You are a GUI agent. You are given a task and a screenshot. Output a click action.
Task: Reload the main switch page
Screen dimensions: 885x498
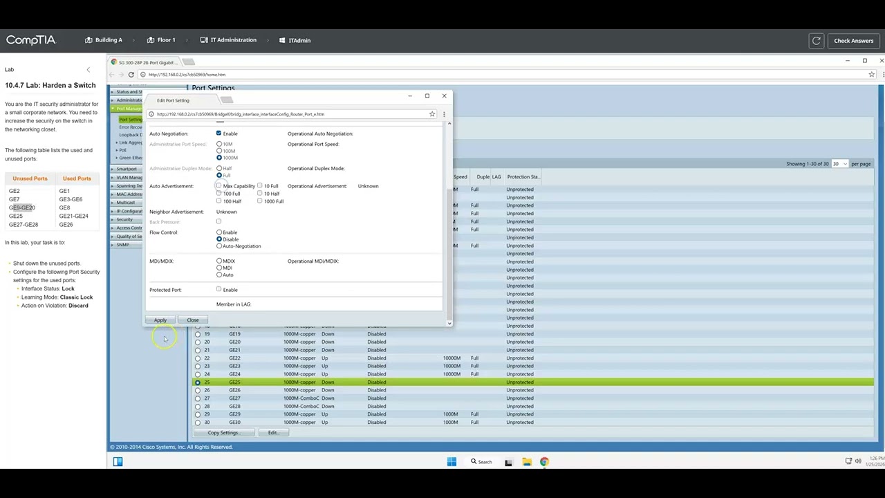131,75
